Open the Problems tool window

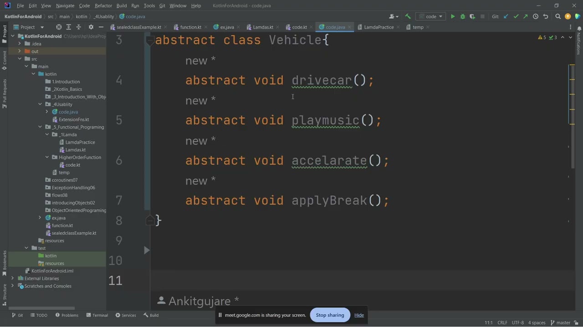point(66,315)
